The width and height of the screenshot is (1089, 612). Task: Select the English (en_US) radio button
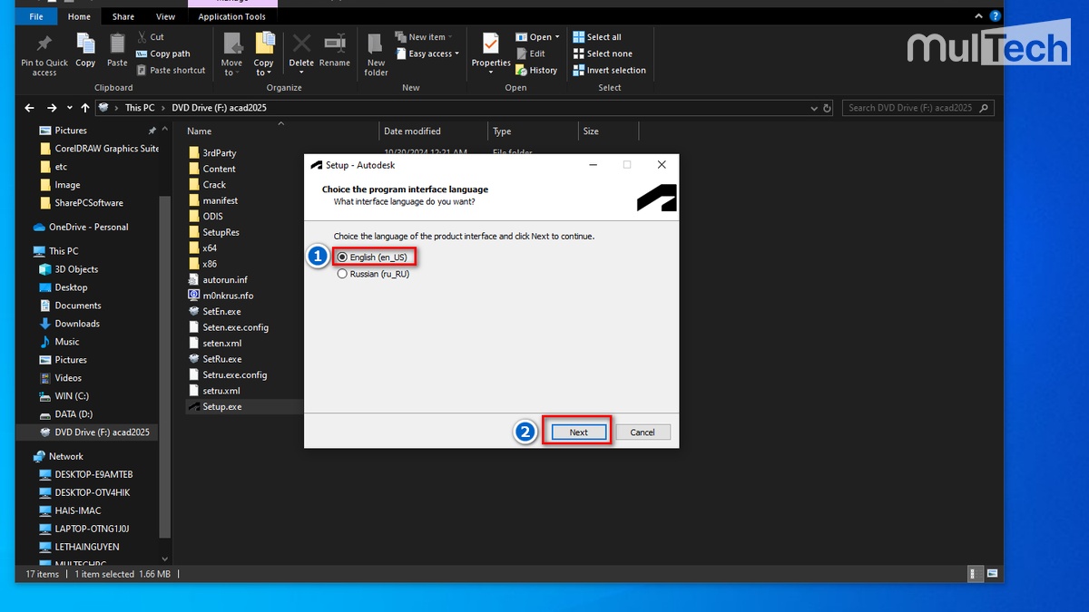[x=342, y=257]
